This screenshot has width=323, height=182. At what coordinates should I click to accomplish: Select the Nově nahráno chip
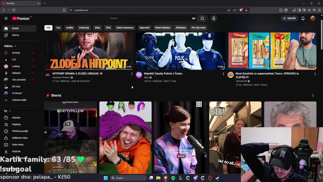(x=163, y=28)
